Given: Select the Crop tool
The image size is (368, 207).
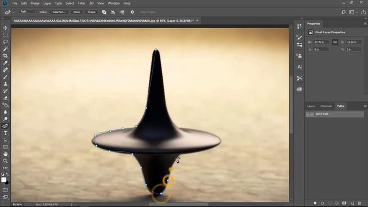Looking at the screenshot, I should click(x=5, y=56).
